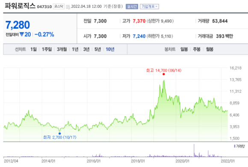Image resolution: width=248 pixels, height=167 pixels.
Task: Click the 하한가 5,110 text
Action: click(160, 36)
